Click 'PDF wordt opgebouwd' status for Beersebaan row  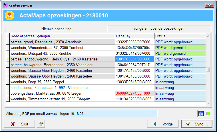tap(180, 65)
